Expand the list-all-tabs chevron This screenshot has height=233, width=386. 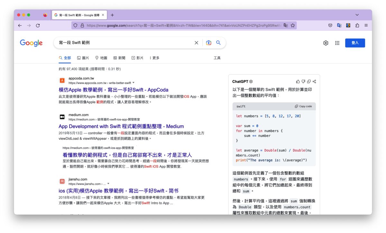[x=357, y=15]
